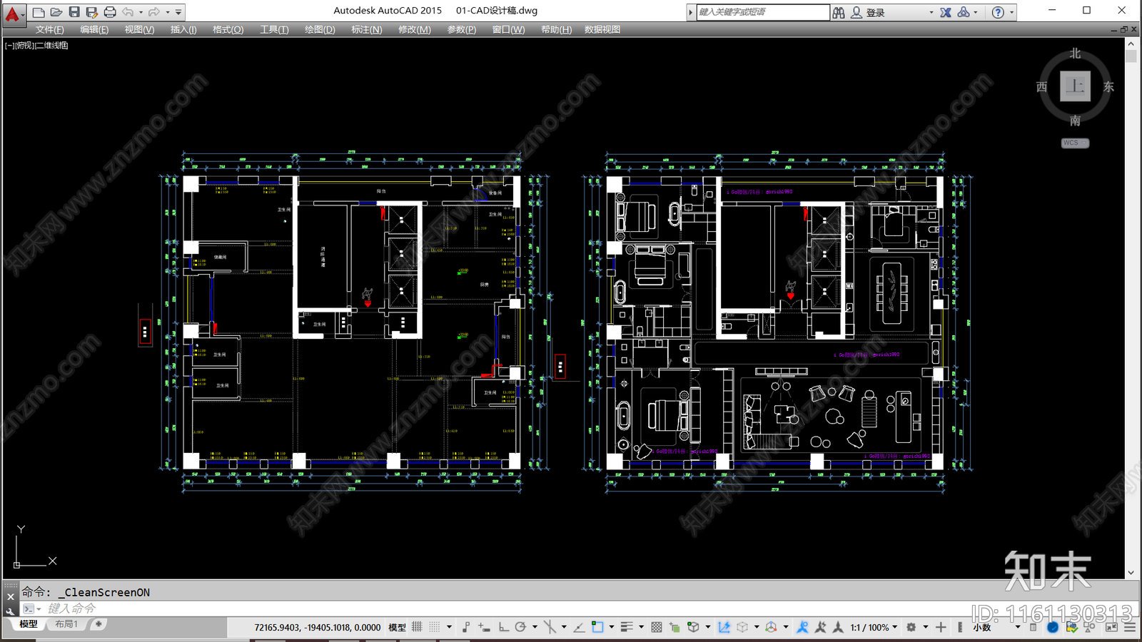Click the 北 (north) label on ViewCube compass
Viewport: 1142px width, 642px height.
click(x=1075, y=53)
